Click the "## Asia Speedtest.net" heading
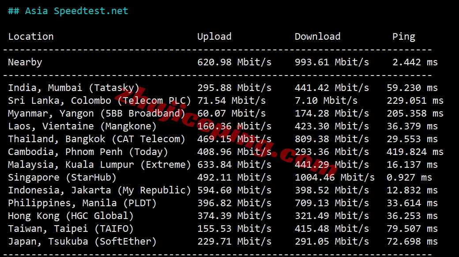This screenshot has height=257, width=459. (x=68, y=11)
